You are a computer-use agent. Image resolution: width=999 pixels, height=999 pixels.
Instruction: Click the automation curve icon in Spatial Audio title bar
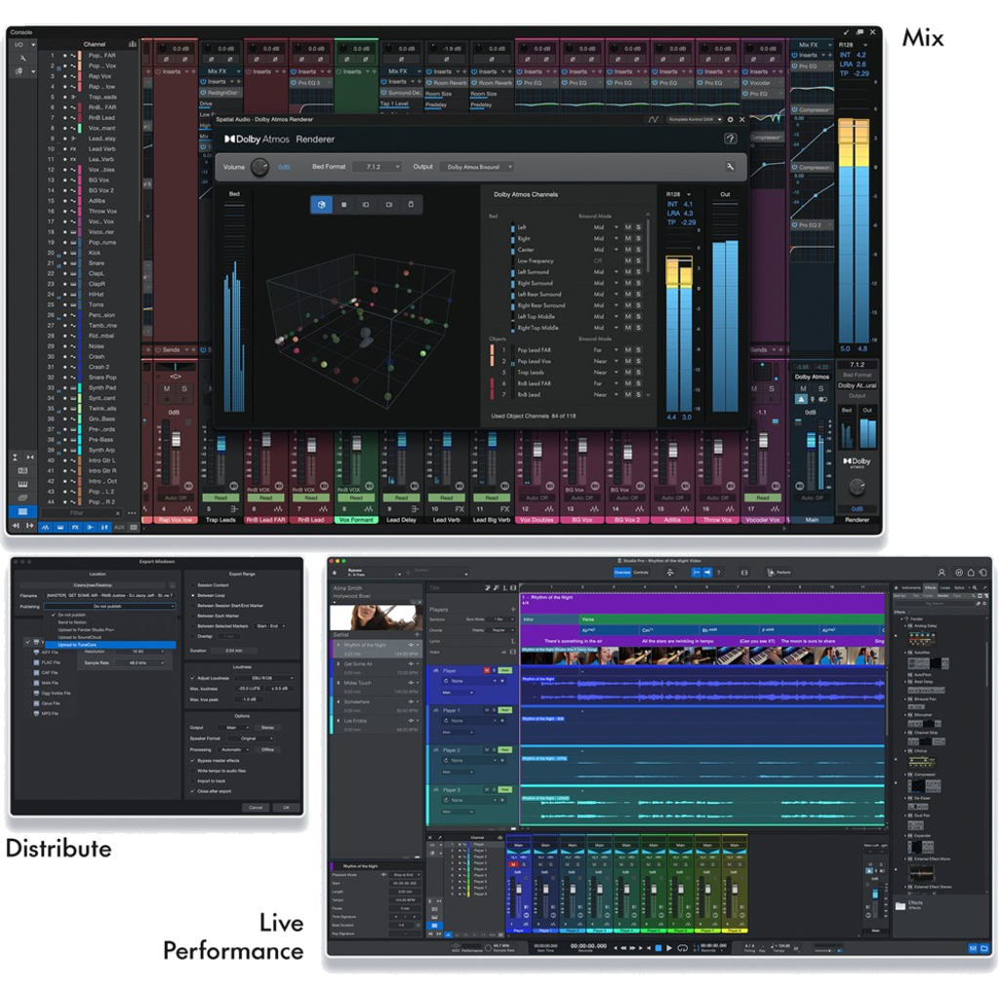(x=654, y=120)
